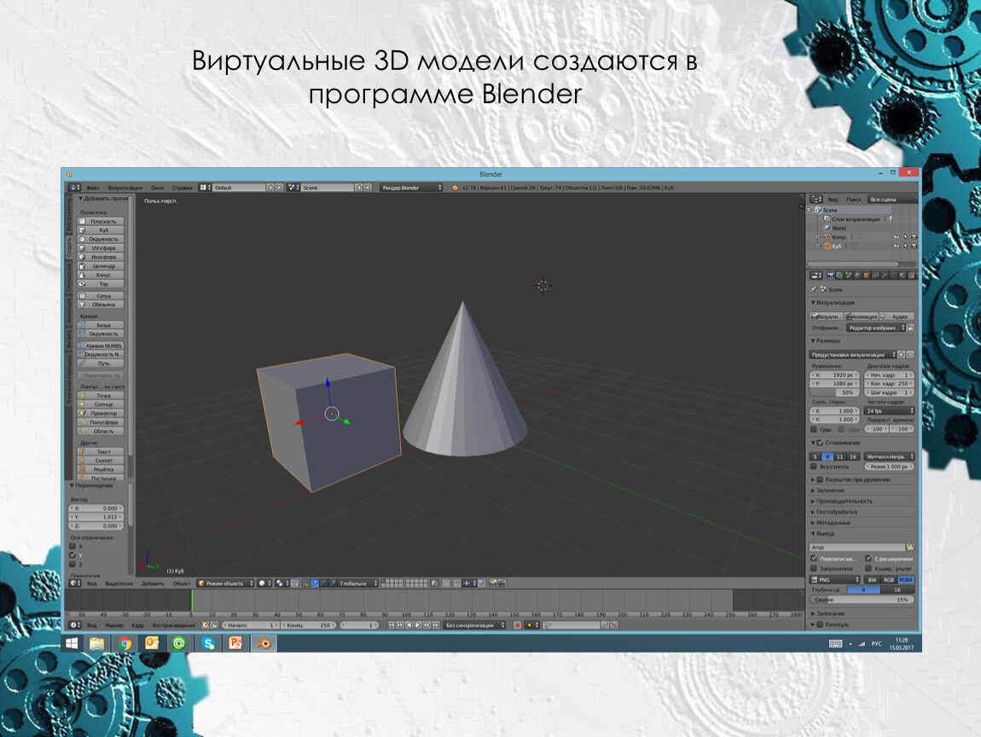The height and width of the screenshot is (737, 981).
Task: Toggle the X axis constraint checkbox
Action: [73, 547]
